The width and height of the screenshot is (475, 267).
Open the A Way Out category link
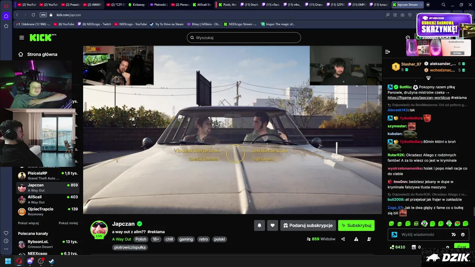pyautogui.click(x=122, y=239)
